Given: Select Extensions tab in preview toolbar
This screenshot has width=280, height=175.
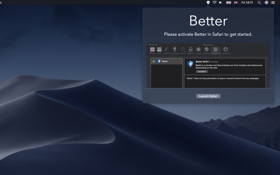Looking at the screenshot, I should pyautogui.click(x=216, y=50).
